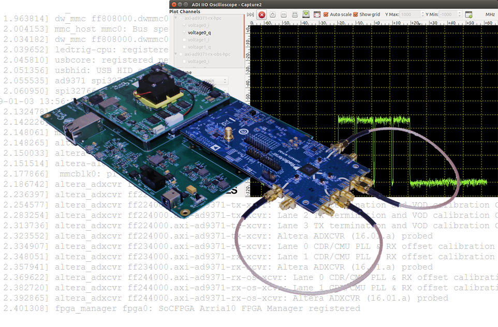
Task: Open plot properties via the window-frame icon
Action: click(x=316, y=14)
